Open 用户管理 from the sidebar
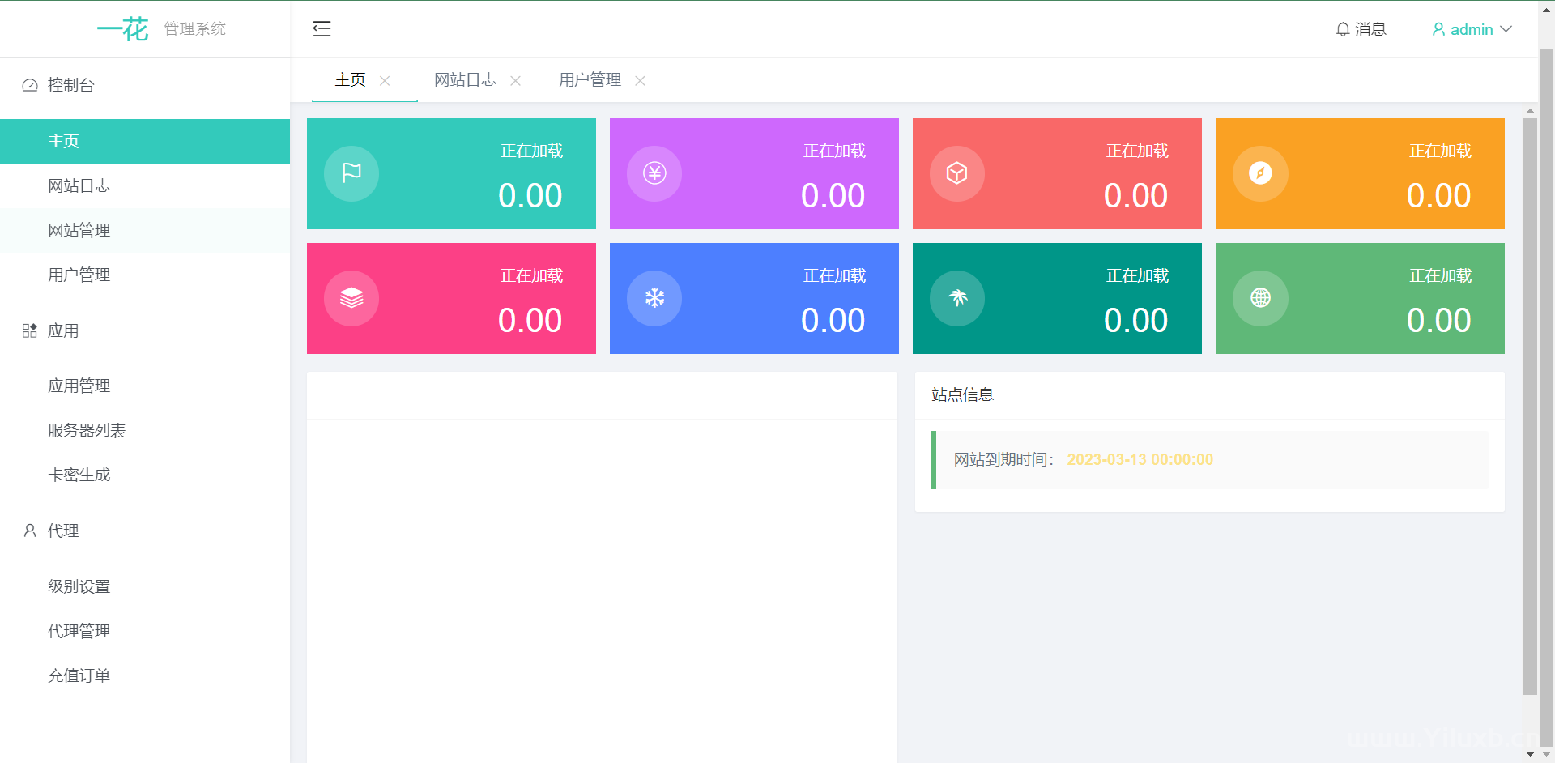This screenshot has height=763, width=1555. [145, 275]
